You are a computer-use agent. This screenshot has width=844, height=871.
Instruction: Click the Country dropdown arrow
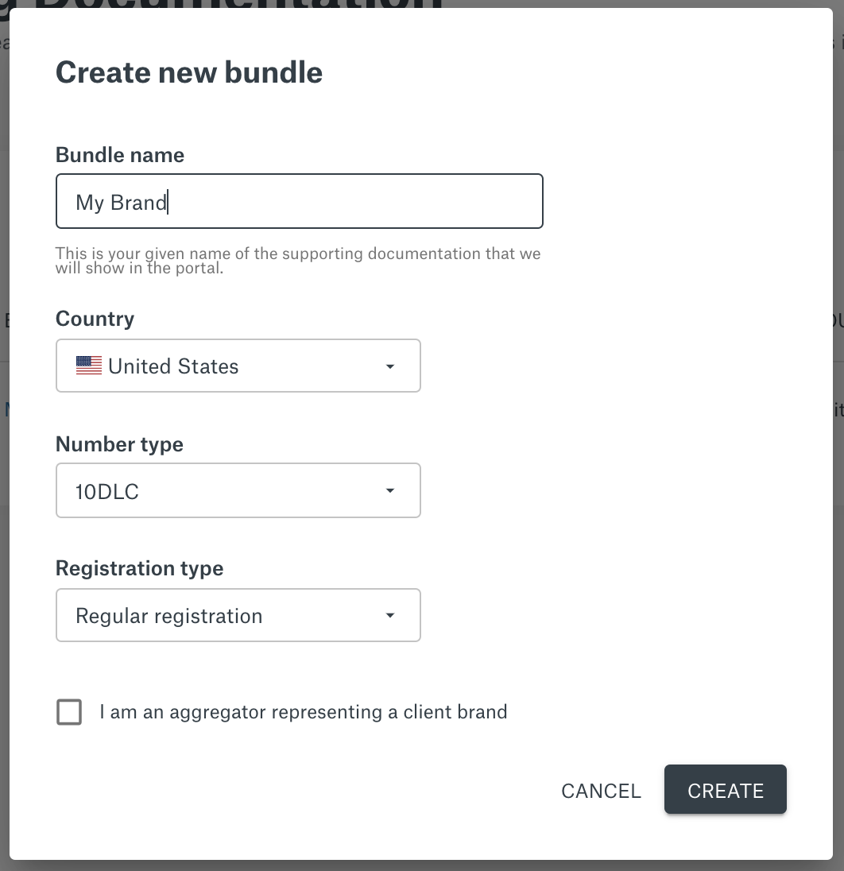point(390,366)
